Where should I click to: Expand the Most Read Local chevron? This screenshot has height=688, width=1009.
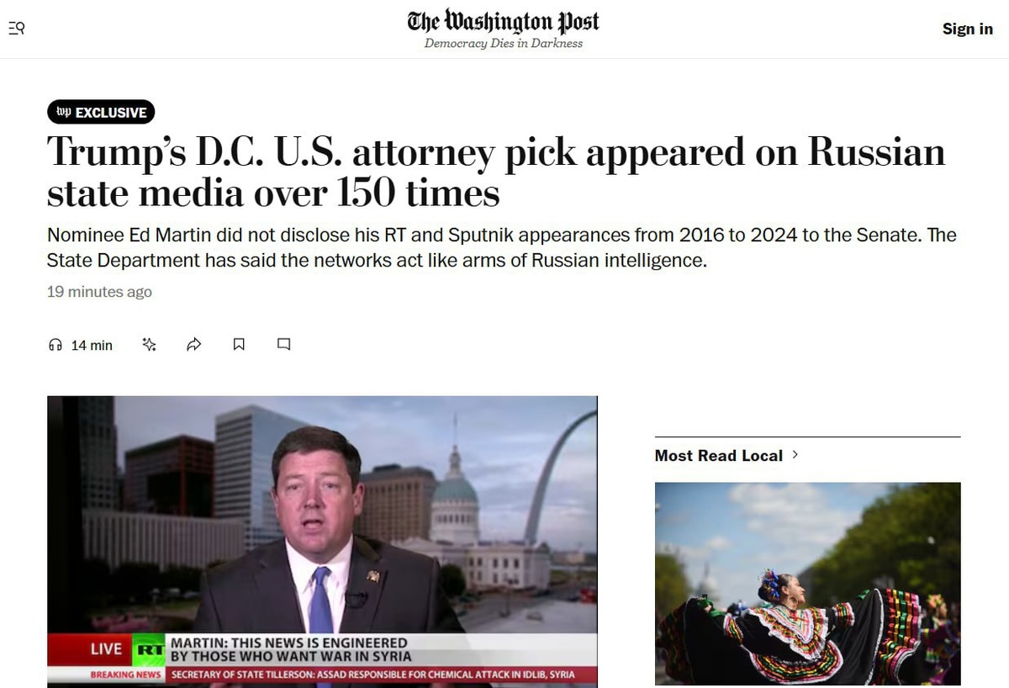795,455
